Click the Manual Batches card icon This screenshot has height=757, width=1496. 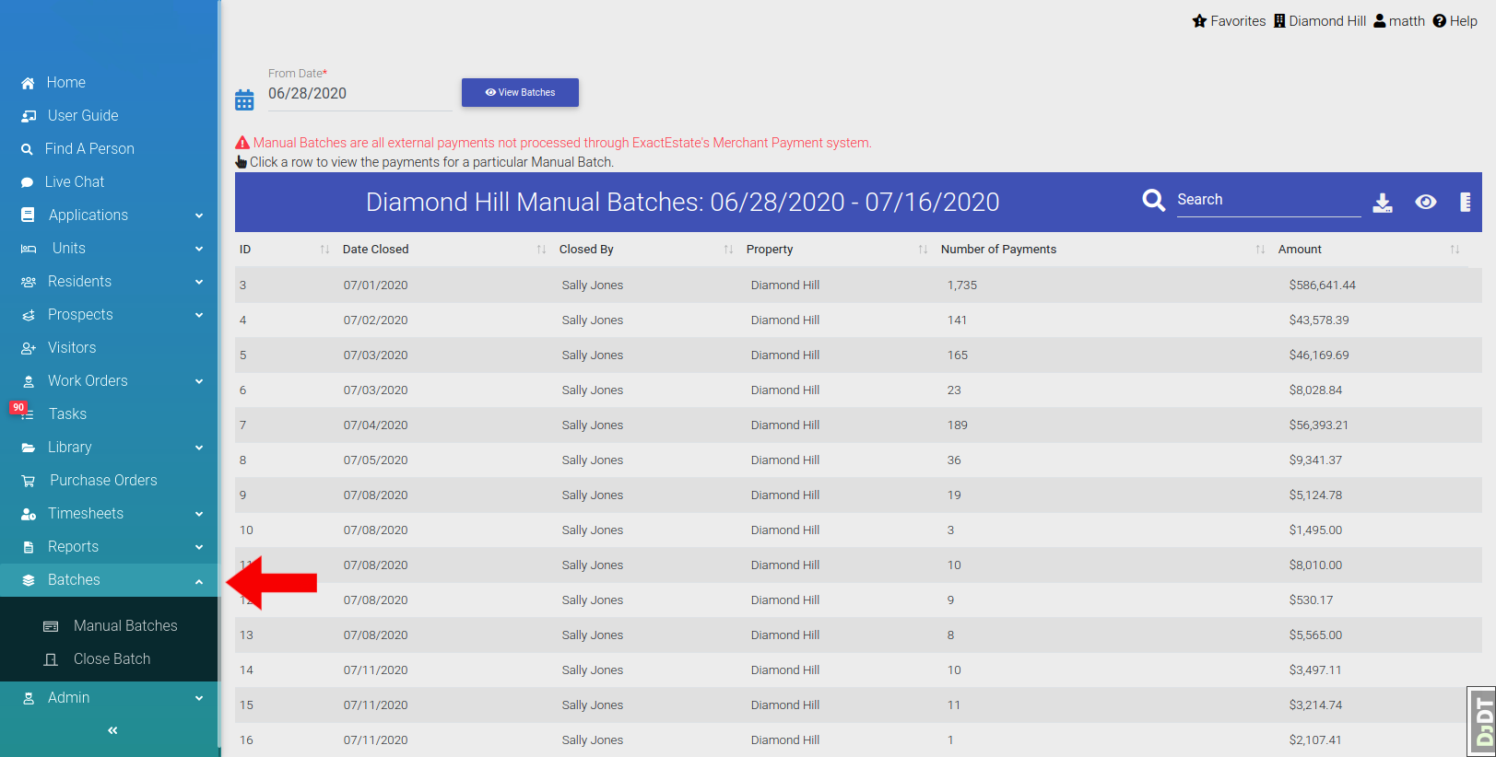[51, 626]
